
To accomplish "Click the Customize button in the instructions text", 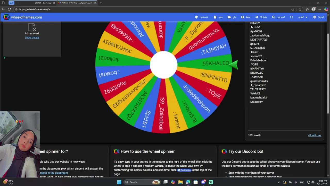I will [x=184, y=170].
